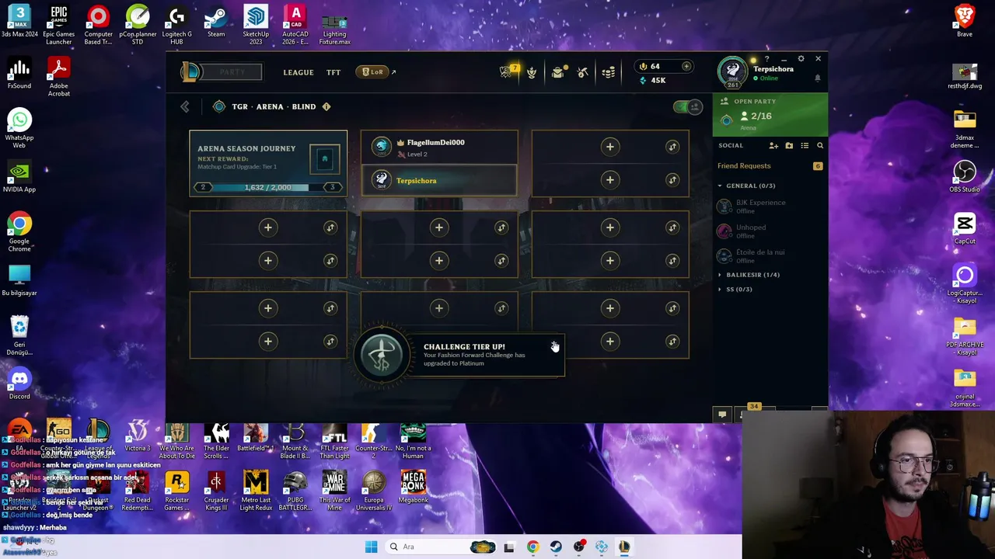Select friend BJK Experience in list
995x559 pixels.
click(770, 207)
